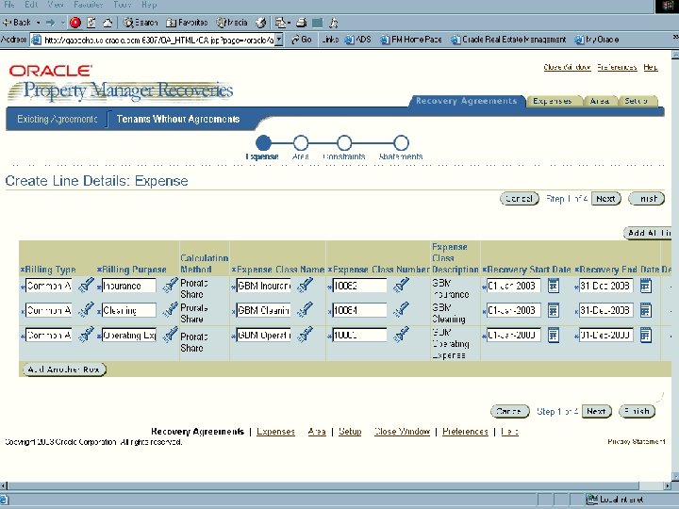This screenshot has height=509, width=679.
Task: Select Tenants Without Agreements subtab
Action: [178, 119]
